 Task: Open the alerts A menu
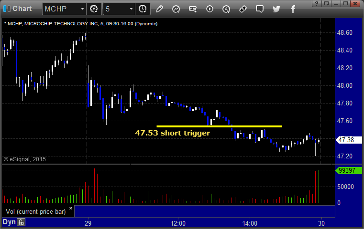pos(226,9)
